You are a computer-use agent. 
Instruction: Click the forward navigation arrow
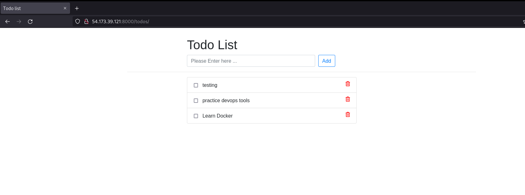pos(19,21)
